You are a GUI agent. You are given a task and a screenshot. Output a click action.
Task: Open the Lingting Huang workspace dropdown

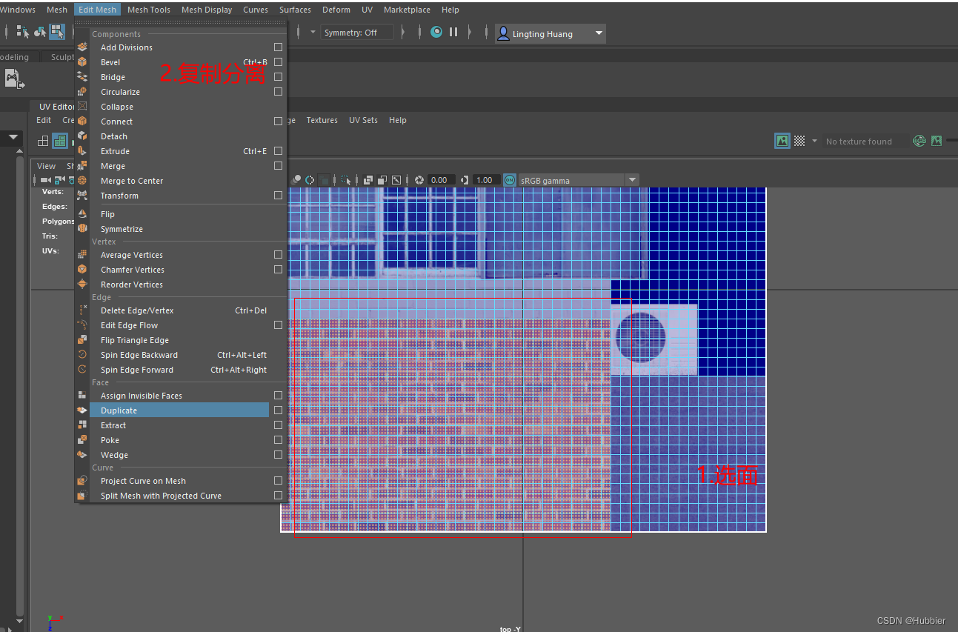550,33
